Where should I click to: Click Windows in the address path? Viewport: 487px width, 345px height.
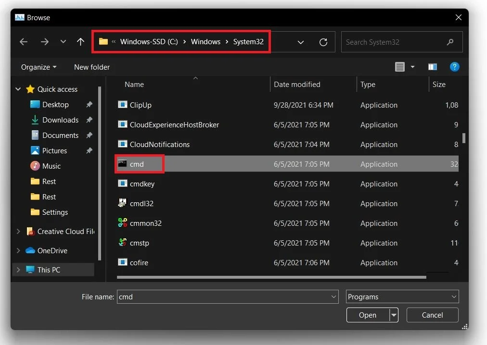pos(205,42)
